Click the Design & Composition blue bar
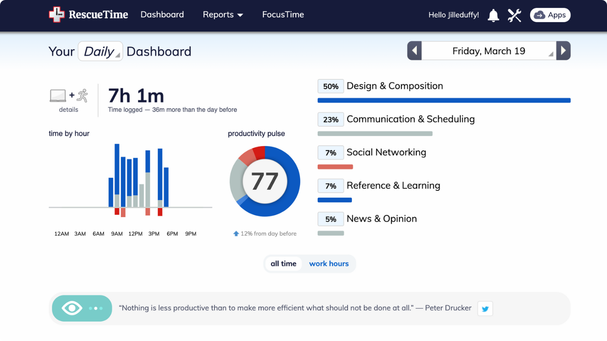The height and width of the screenshot is (341, 607). pos(444,100)
